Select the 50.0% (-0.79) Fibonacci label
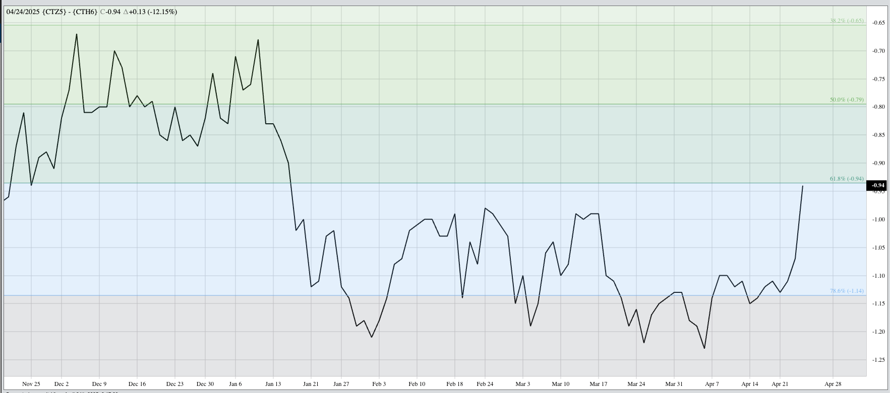890x393 pixels. pos(846,100)
